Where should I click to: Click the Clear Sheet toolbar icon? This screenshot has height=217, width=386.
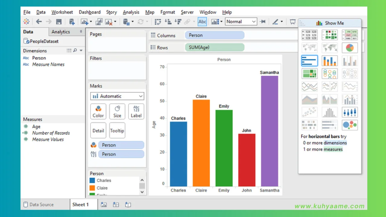[108, 22]
